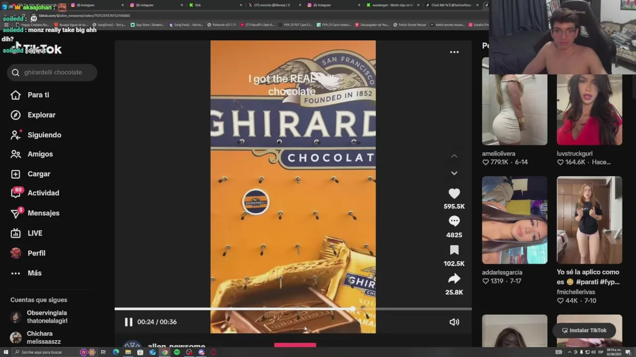Screen dimensions: 636x357
Task: Open the App Store / Streamlabs bookmark
Action: pos(147,24)
